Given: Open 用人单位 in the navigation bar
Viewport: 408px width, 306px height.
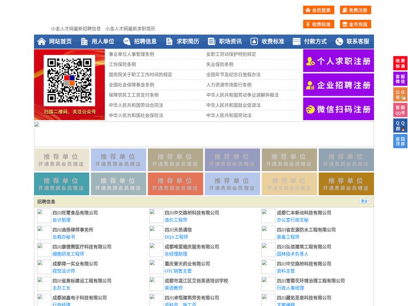Looking at the screenshot, I should pos(103,41).
